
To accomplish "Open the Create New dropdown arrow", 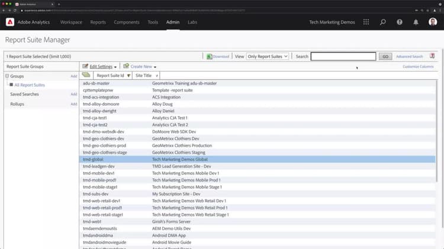I will pyautogui.click(x=155, y=67).
